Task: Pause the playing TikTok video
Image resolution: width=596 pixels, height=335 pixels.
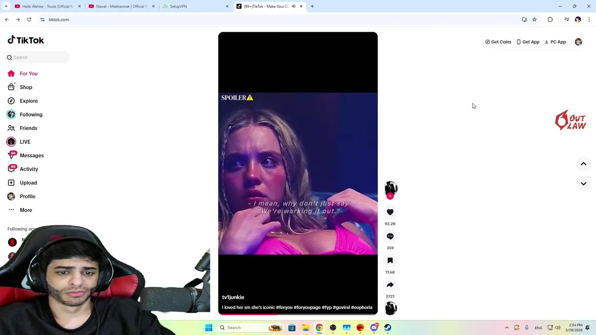Action: point(298,173)
